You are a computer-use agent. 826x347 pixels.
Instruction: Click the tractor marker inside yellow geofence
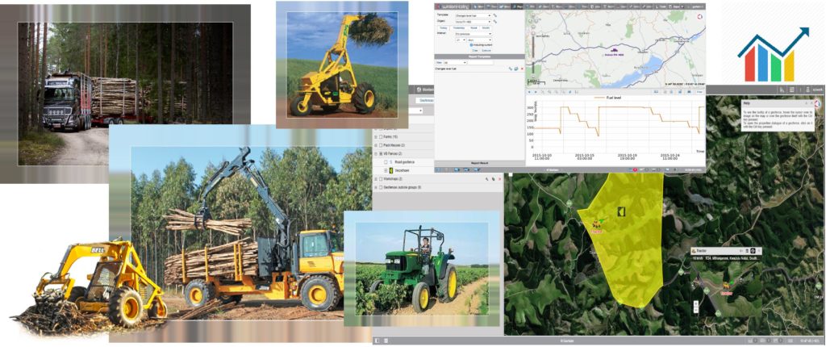coord(597,224)
